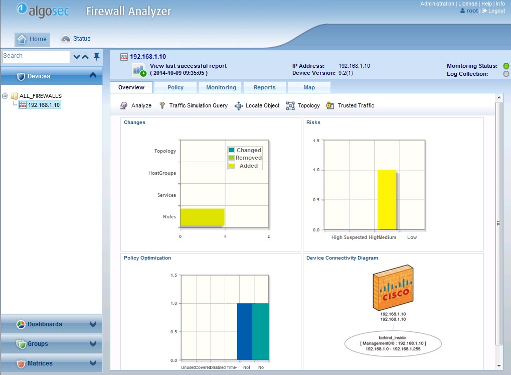Click the blue bar in Policy Optimization chart
This screenshot has height=375, width=511.
click(245, 332)
